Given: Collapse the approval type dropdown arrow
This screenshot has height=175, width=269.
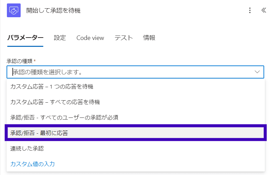Looking at the screenshot, I should tap(257, 72).
